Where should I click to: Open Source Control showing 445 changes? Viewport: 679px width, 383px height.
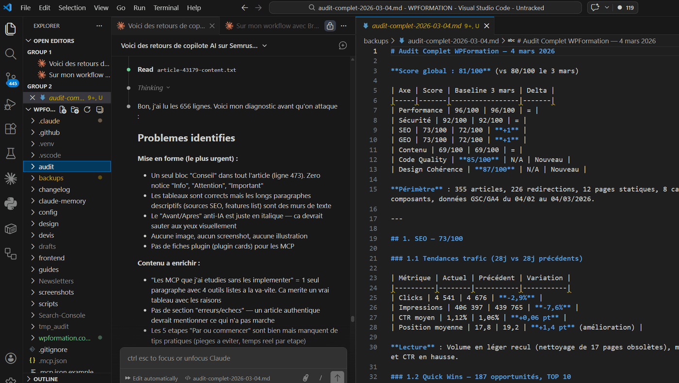pos(11,79)
